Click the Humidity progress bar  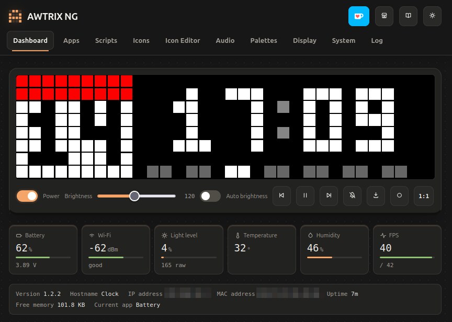(334, 257)
